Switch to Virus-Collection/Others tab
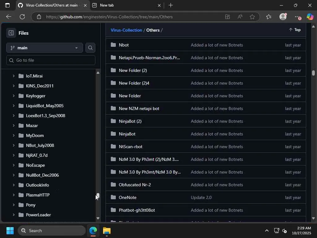The image size is (317, 238). tap(52, 5)
